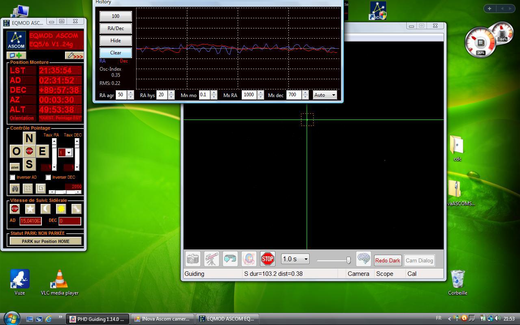
Task: Click the volume icon in system tray
Action: point(497,318)
